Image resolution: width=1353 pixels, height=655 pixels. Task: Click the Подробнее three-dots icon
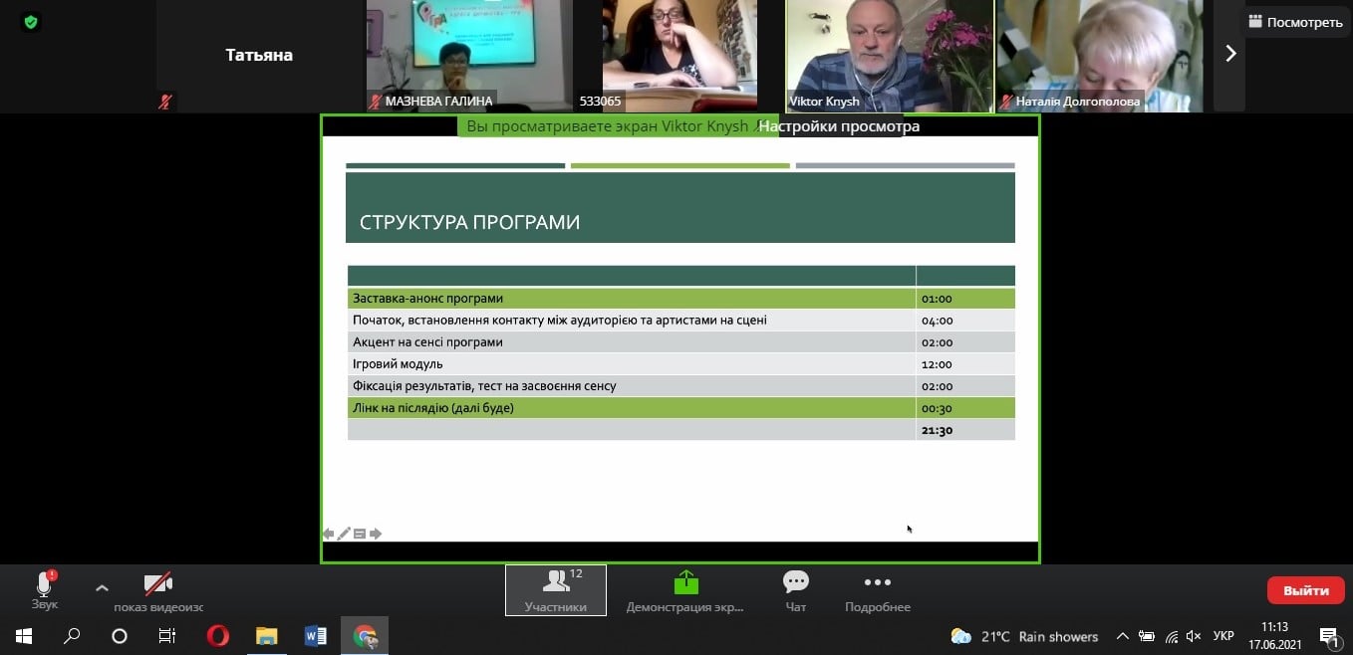point(877,582)
